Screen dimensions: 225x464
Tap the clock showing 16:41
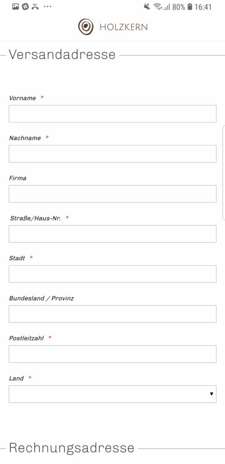[203, 7]
